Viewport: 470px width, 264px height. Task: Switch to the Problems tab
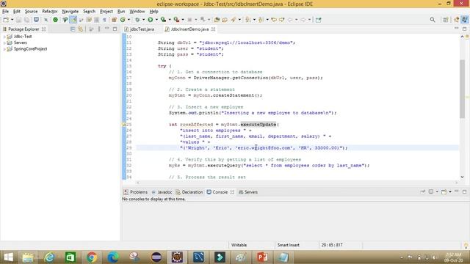click(x=136, y=192)
